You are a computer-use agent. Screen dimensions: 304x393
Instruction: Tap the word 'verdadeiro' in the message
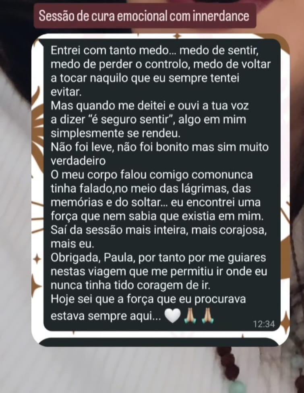click(78, 161)
